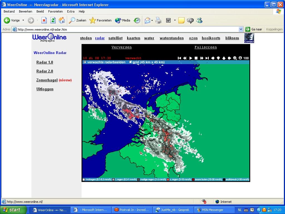Open the Contact icon on website

[x=249, y=38]
